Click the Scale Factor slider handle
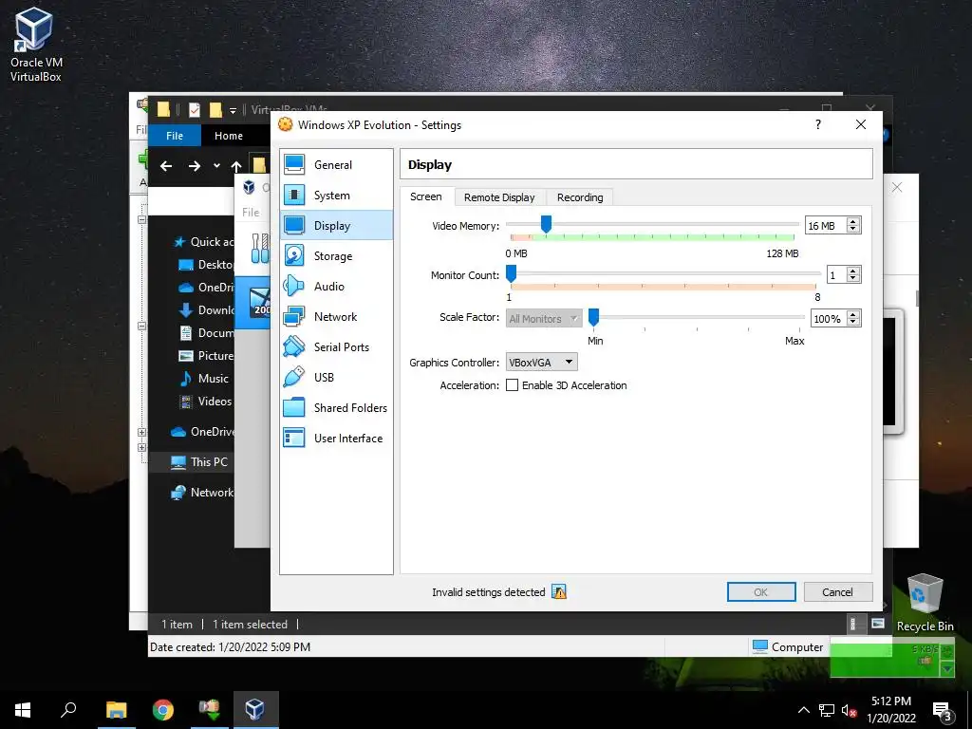972x729 pixels. click(594, 317)
